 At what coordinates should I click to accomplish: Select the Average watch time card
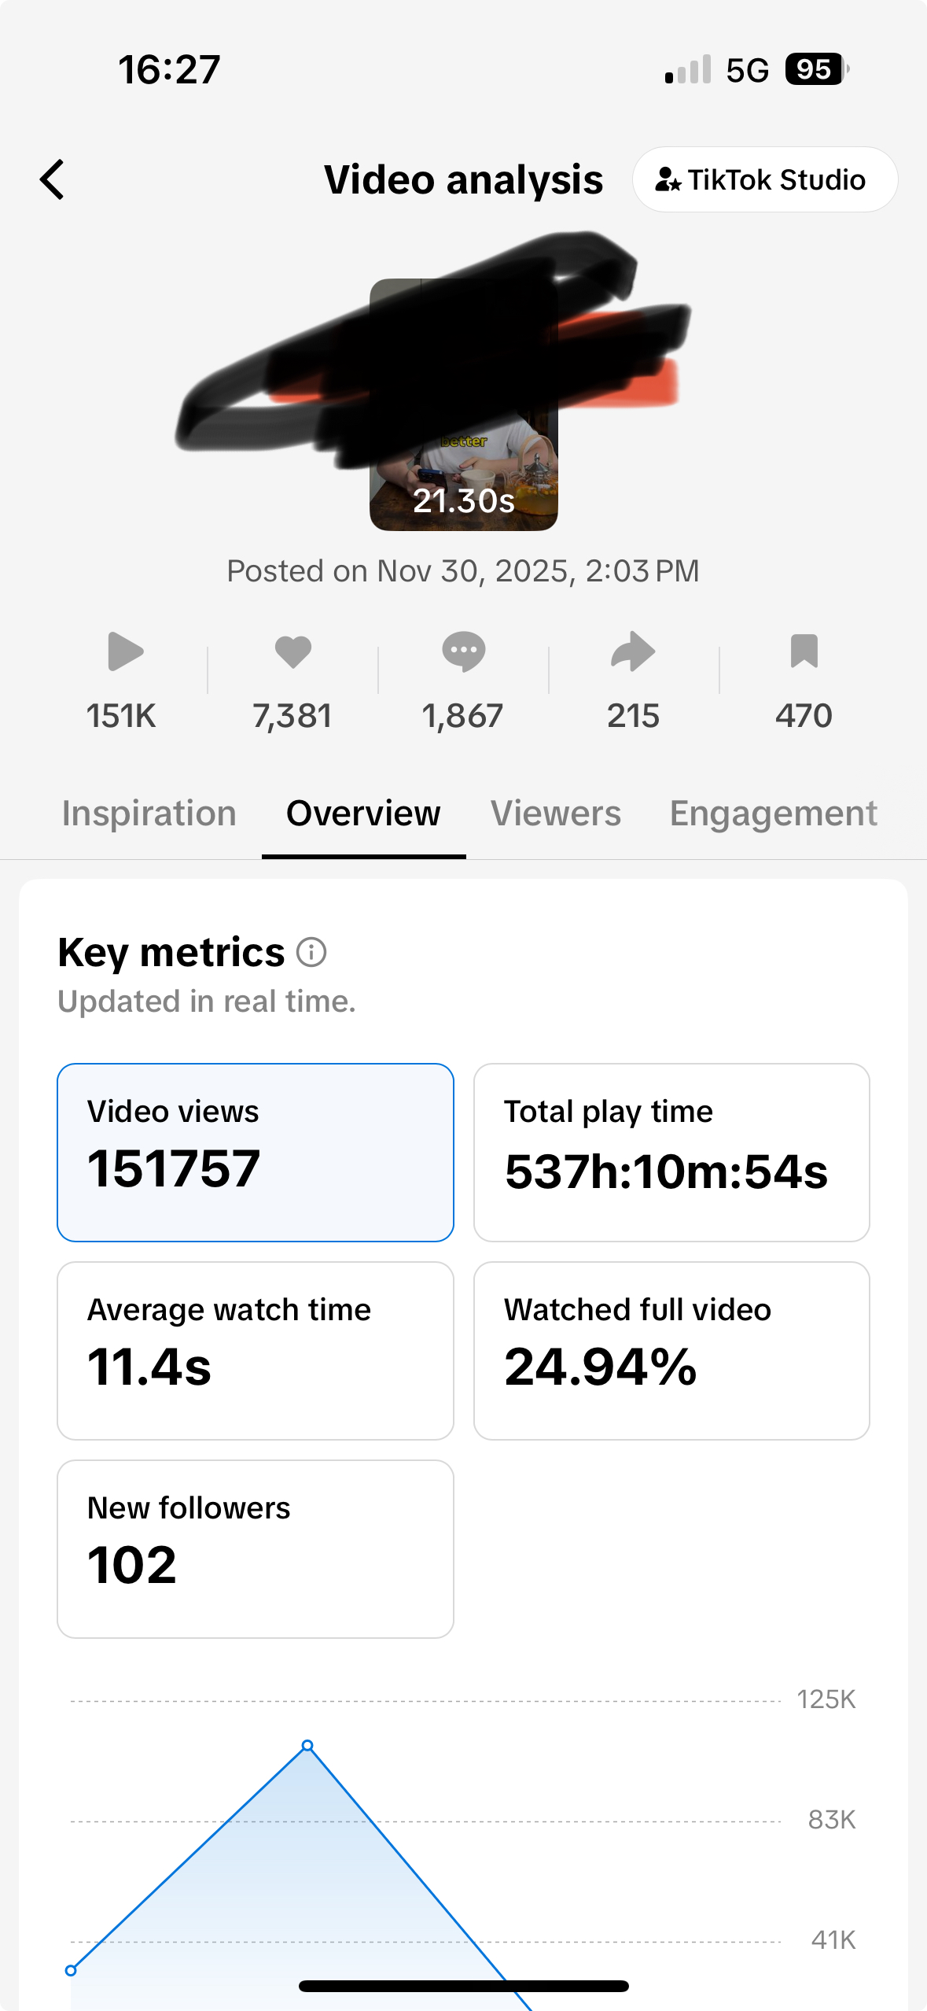pos(256,1351)
